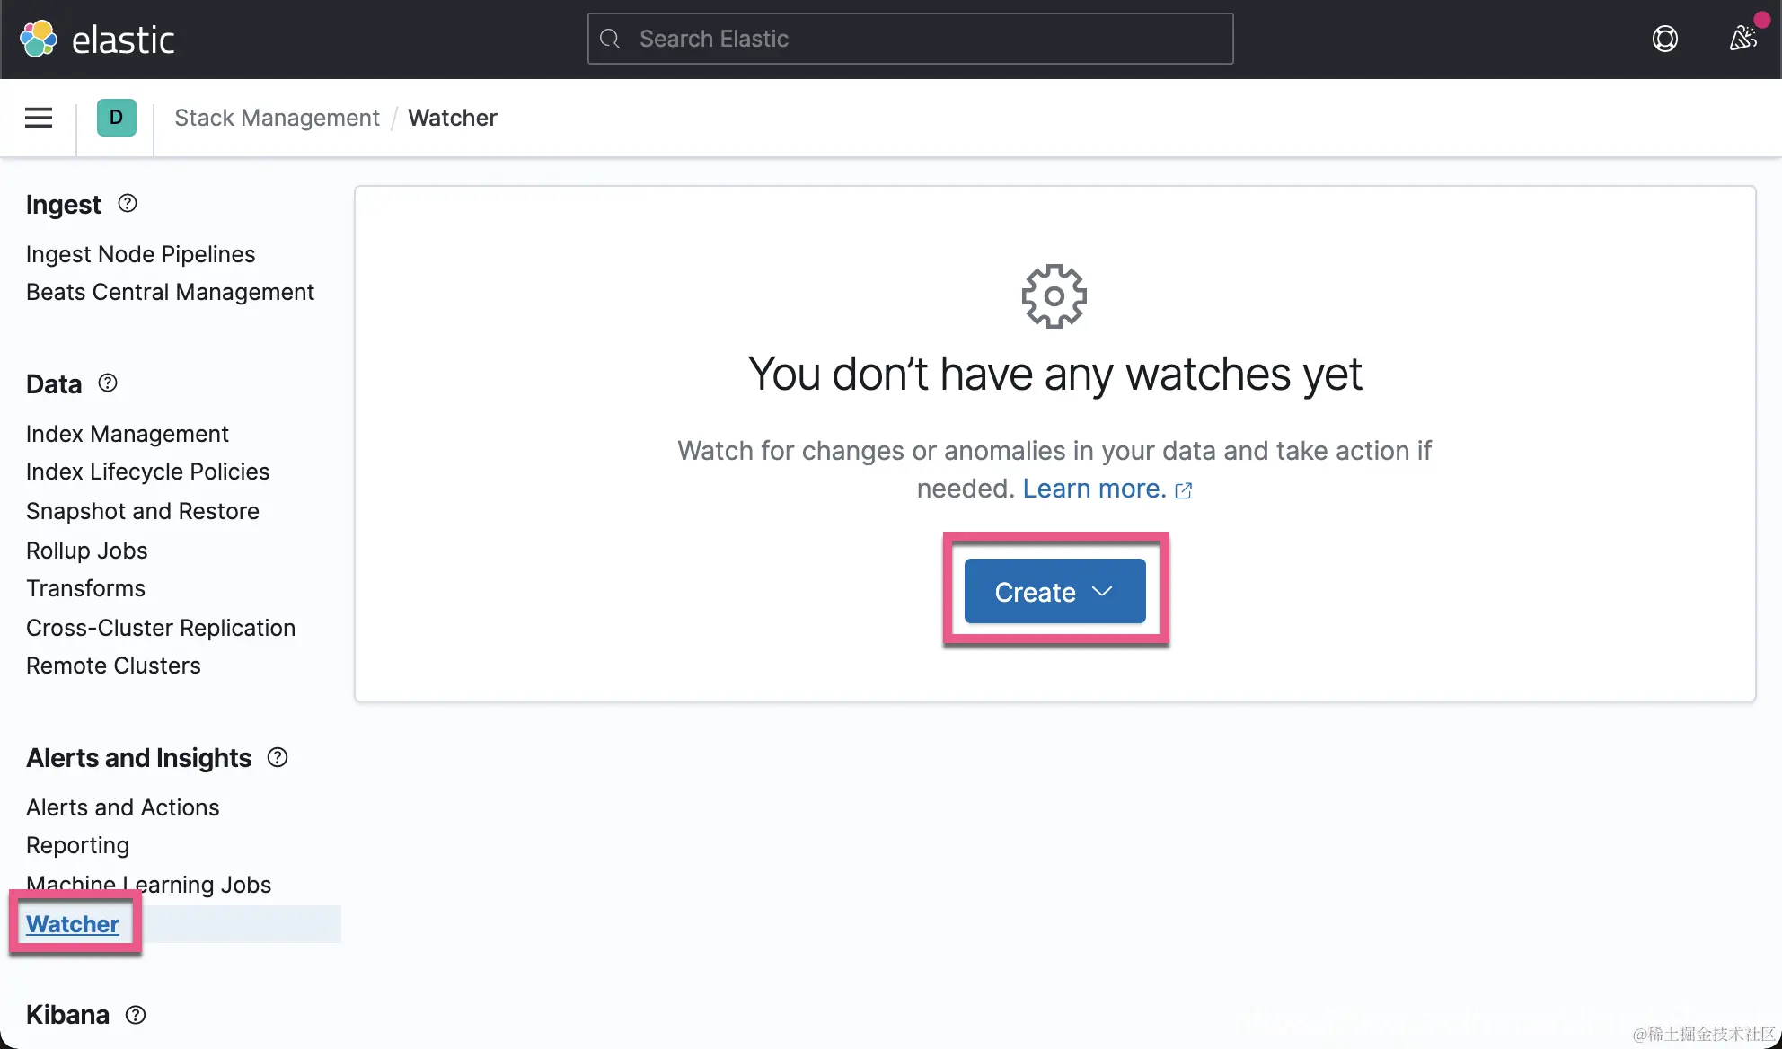The height and width of the screenshot is (1049, 1782).
Task: Select Watcher in the sidebar
Action: coord(72,924)
